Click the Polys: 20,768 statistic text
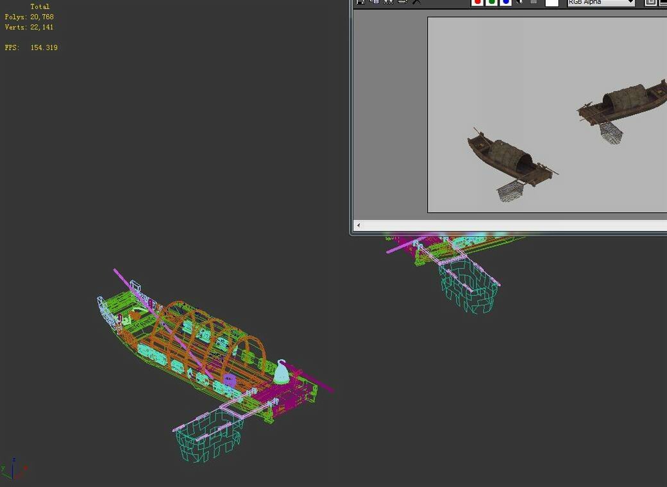The image size is (667, 487). pyautogui.click(x=29, y=17)
